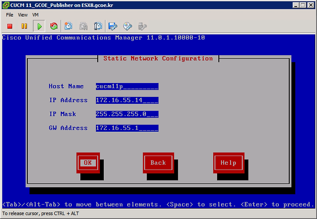Click the Back button
Screen dimensions: 317x219
click(x=158, y=163)
